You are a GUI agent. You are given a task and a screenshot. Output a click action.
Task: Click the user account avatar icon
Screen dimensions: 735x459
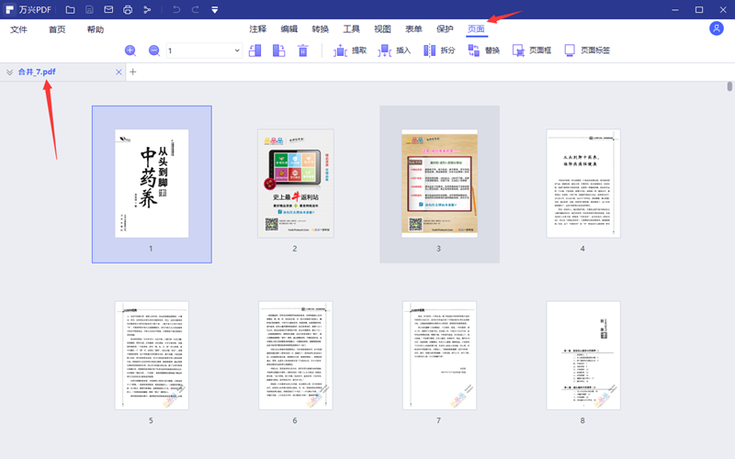(717, 29)
